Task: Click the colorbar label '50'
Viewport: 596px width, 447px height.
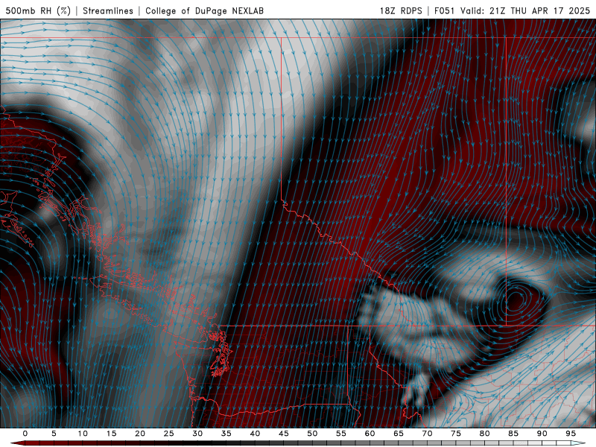Action: tap(312, 434)
